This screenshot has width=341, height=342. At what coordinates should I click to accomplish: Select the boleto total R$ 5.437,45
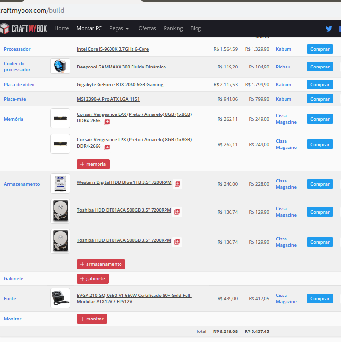pyautogui.click(x=257, y=331)
